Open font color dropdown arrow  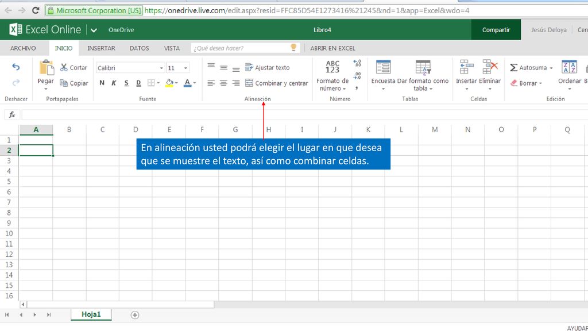(x=195, y=83)
